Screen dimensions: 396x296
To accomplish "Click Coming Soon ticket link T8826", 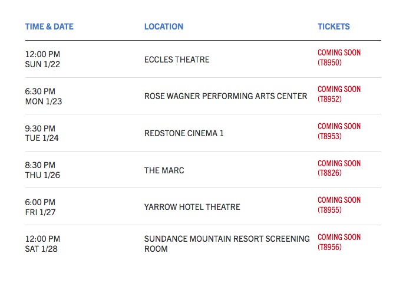I will (x=339, y=169).
